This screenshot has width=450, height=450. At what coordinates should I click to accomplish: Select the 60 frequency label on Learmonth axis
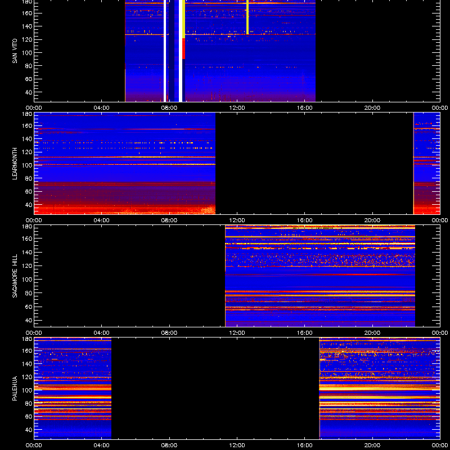(x=29, y=191)
